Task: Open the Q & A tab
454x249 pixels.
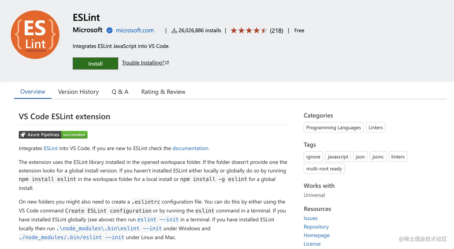Action: click(120, 92)
